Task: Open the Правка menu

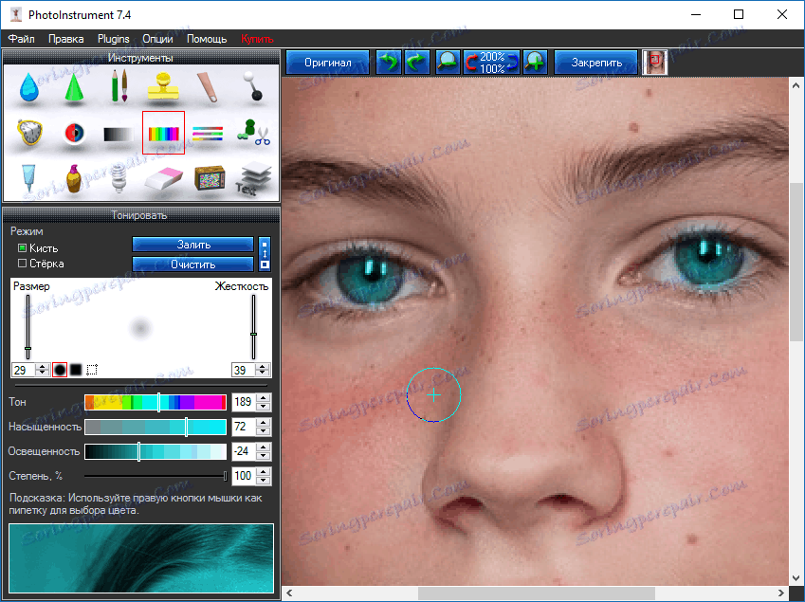Action: click(65, 39)
